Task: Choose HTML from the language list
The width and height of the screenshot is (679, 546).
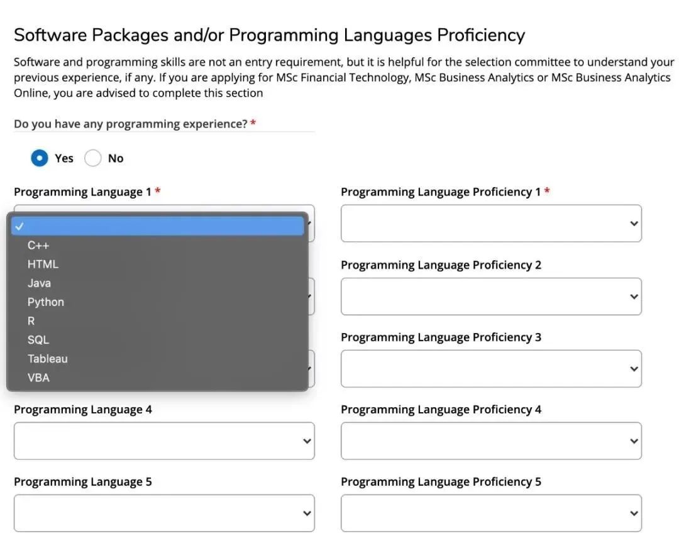Action: (157, 265)
